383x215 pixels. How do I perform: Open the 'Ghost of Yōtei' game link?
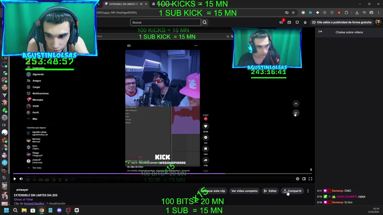pyautogui.click(x=23, y=199)
